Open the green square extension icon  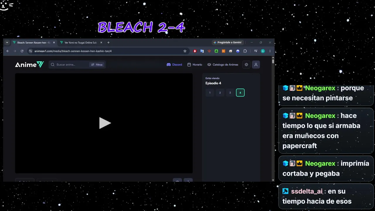tap(216, 51)
